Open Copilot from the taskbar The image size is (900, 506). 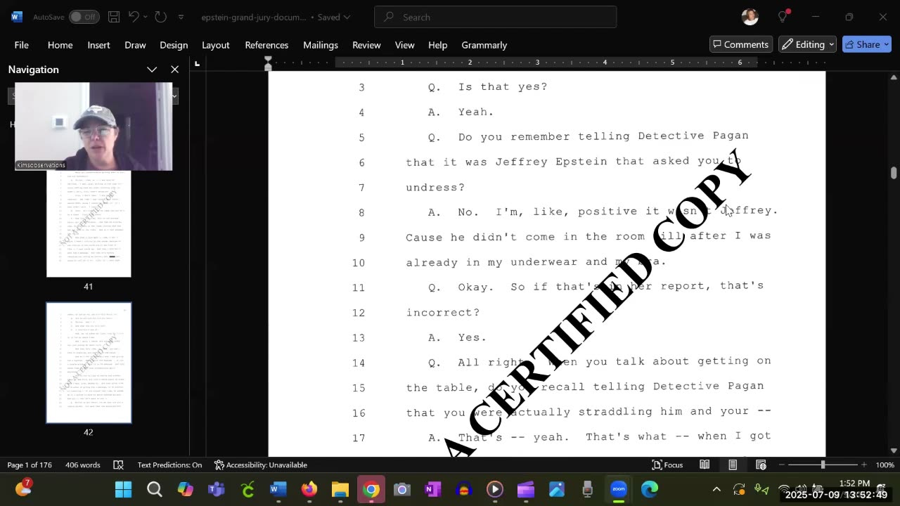click(x=185, y=489)
